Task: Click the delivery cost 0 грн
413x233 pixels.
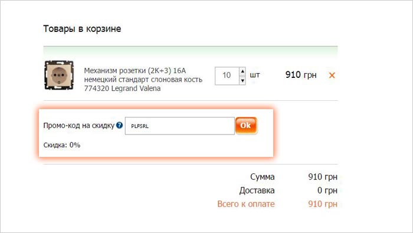Action: point(327,191)
